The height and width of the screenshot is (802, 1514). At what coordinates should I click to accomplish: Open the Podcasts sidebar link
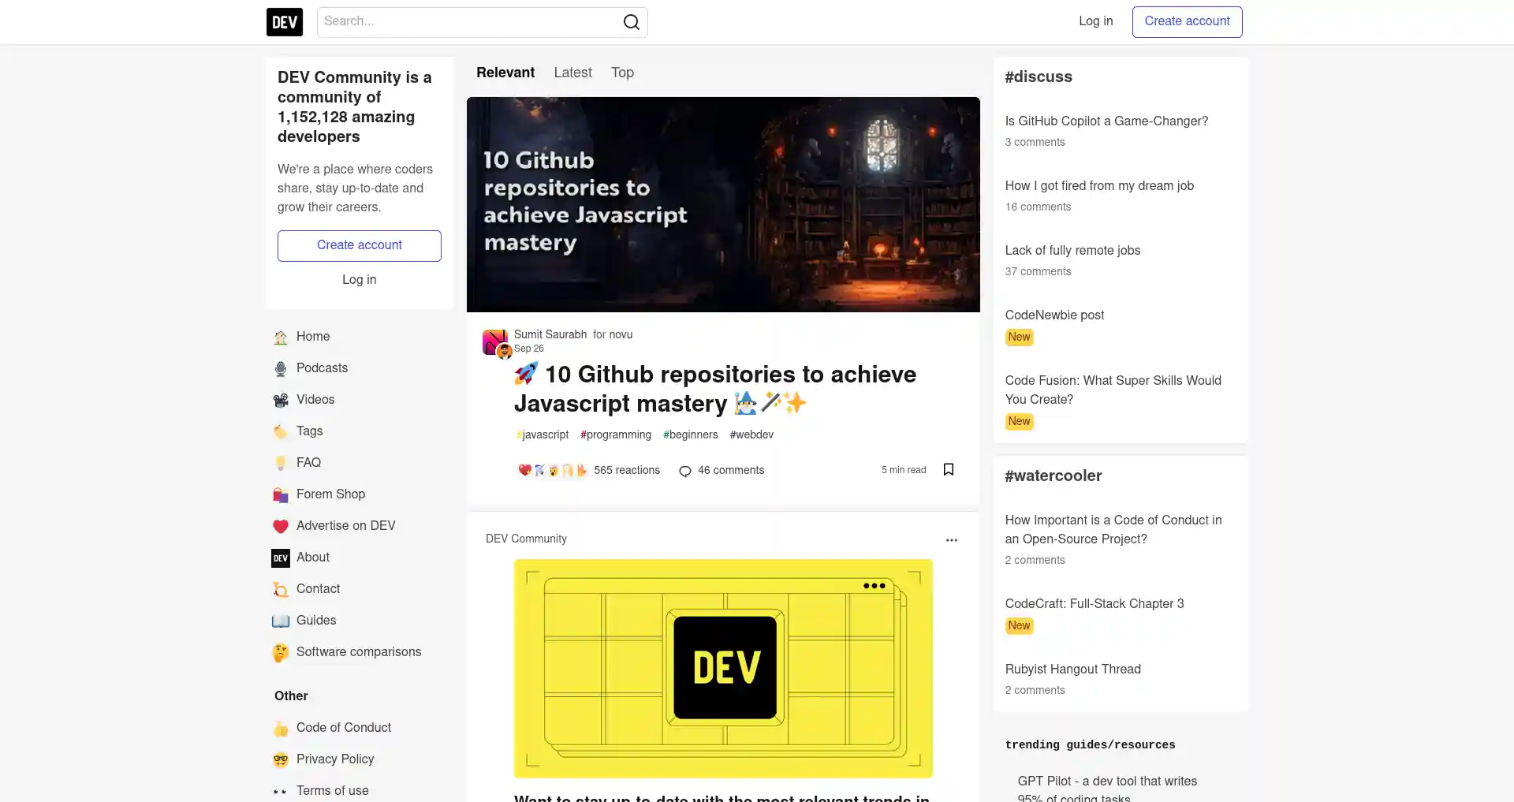tap(360, 368)
